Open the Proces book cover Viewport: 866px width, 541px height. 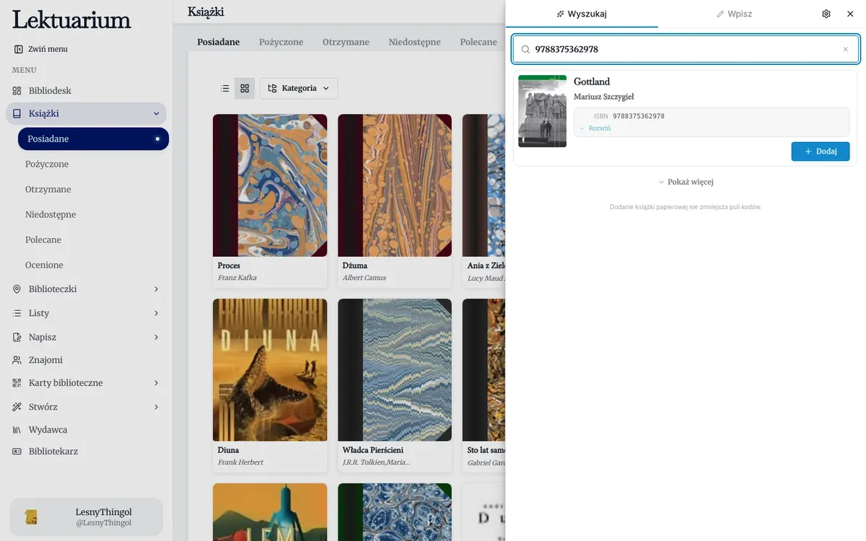(x=270, y=185)
